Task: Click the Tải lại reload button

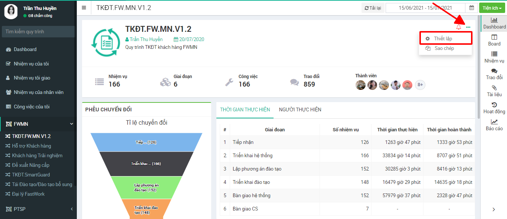Action: click(x=373, y=8)
